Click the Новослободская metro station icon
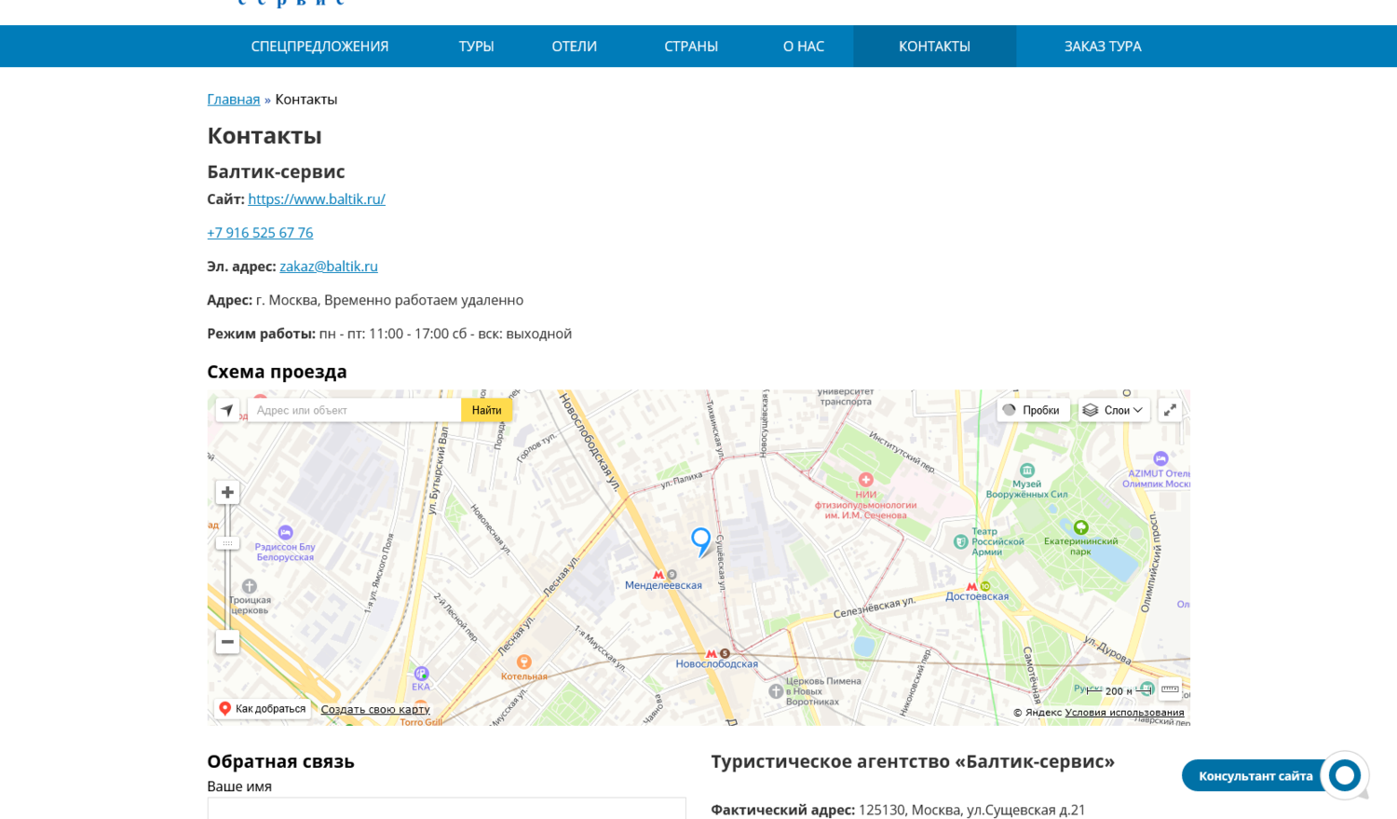The height and width of the screenshot is (819, 1397). [712, 654]
